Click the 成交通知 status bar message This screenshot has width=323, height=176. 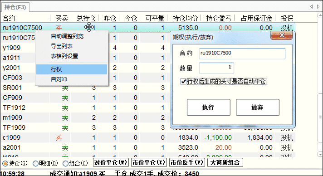(124, 173)
